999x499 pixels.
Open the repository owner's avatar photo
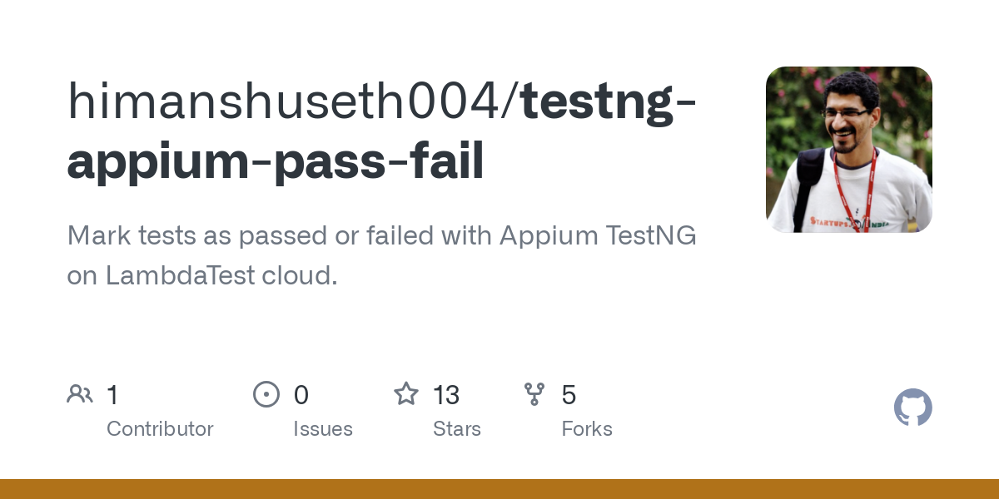click(x=849, y=150)
